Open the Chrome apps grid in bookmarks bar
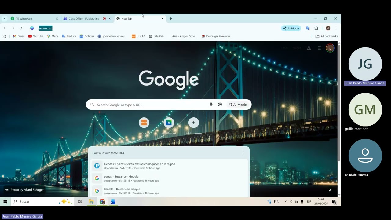391x220 pixels. click(x=4, y=36)
